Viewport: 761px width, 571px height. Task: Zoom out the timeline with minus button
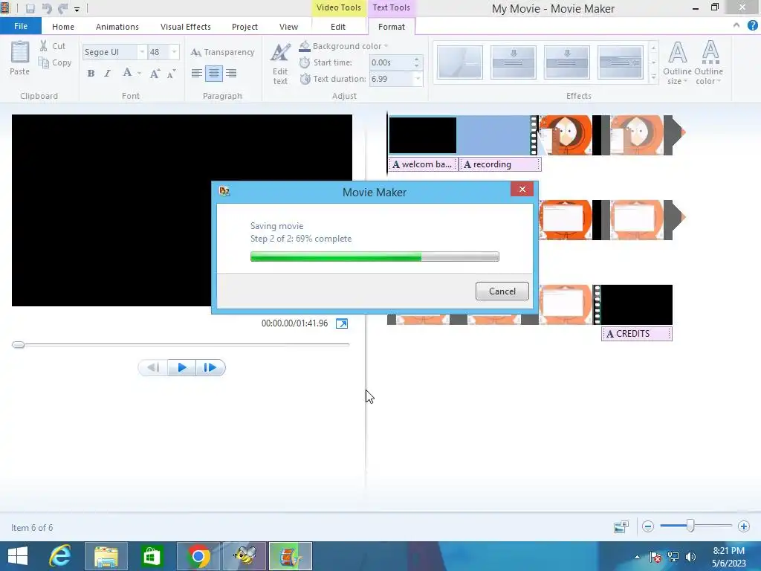(x=648, y=526)
